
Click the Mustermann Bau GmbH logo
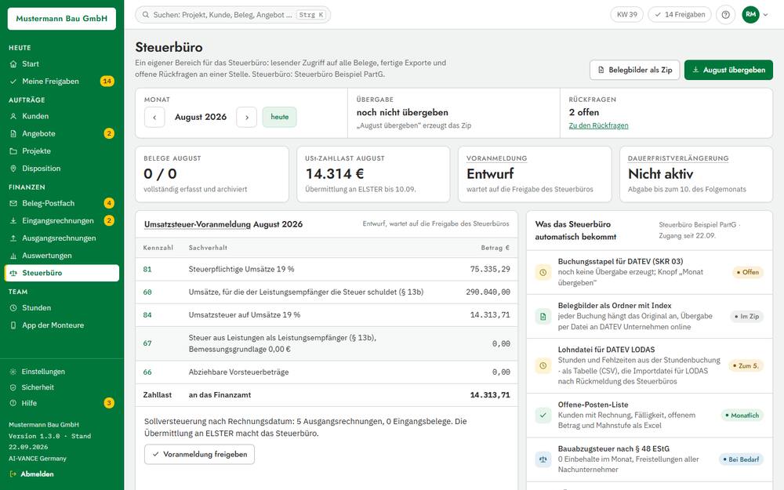[61, 19]
